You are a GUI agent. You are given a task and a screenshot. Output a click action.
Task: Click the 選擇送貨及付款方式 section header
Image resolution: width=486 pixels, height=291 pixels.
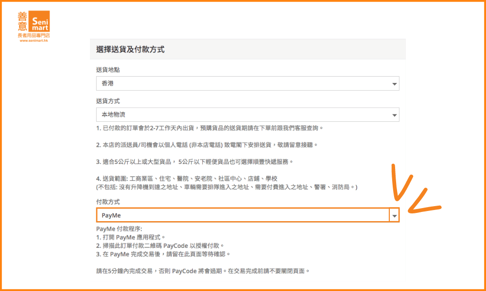point(130,49)
